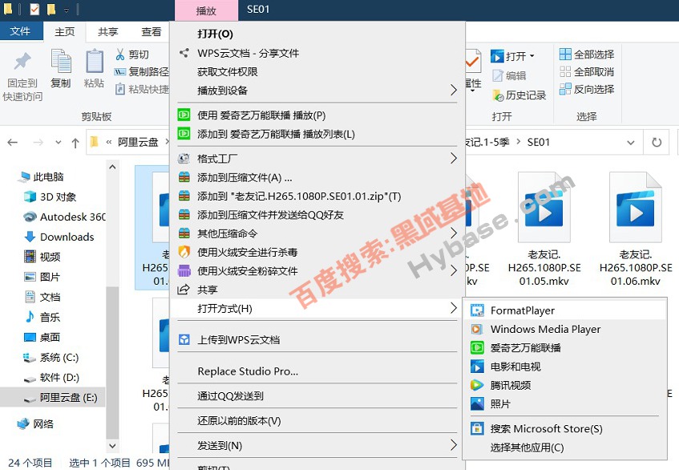679x470 pixels.
Task: Click Add to archive (A) entry
Action: [317, 177]
